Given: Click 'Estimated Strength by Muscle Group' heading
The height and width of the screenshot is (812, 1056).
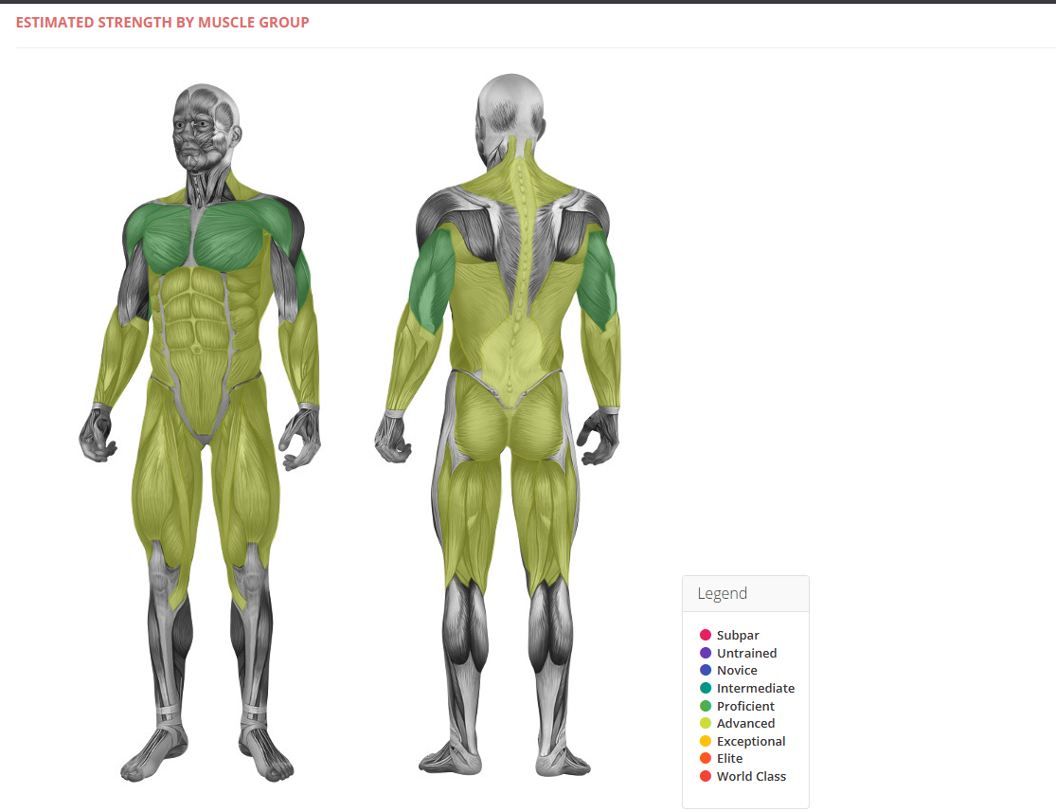Looking at the screenshot, I should click(x=162, y=22).
